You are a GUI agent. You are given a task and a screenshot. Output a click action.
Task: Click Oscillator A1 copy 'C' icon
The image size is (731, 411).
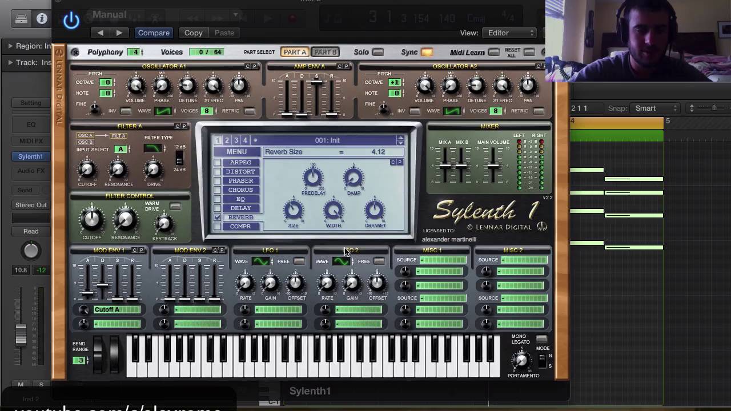coord(248,66)
